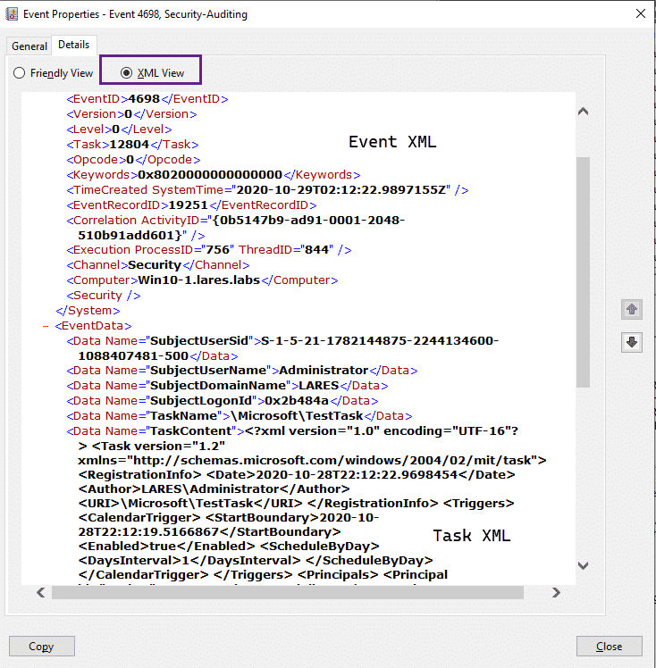Image resolution: width=656 pixels, height=668 pixels.
Task: Click the Computer value Win10-1.lares.labs
Action: [199, 280]
